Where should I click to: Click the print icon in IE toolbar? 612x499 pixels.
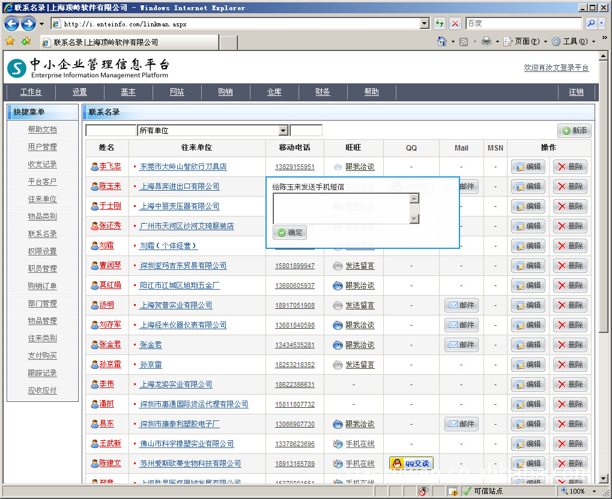[486, 41]
